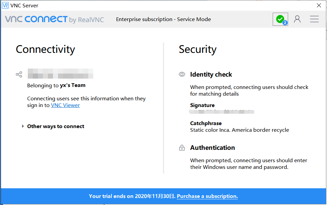
Task: Click the Catchphrase heading
Action: [206, 123]
